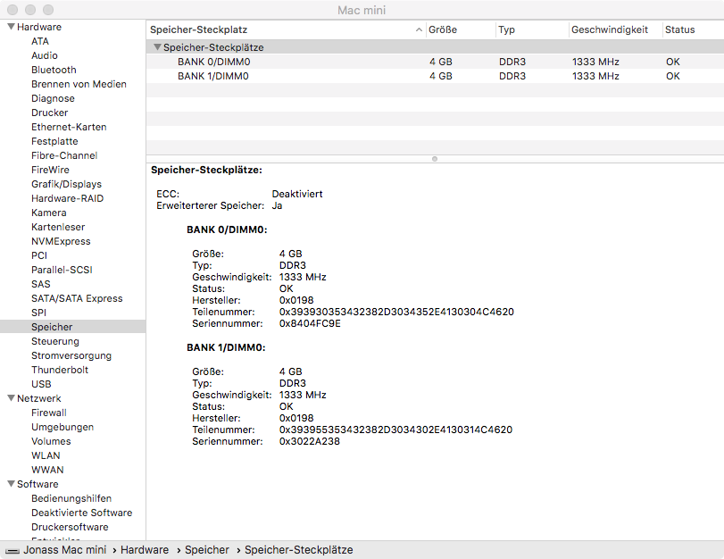This screenshot has width=724, height=559.
Task: Show Grafik/Displays information
Action: pyautogui.click(x=63, y=184)
